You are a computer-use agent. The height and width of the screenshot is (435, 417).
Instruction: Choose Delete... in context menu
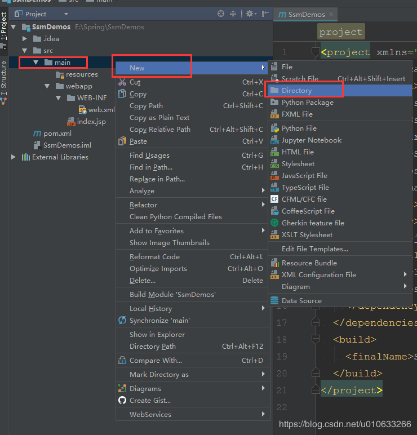[x=193, y=281]
